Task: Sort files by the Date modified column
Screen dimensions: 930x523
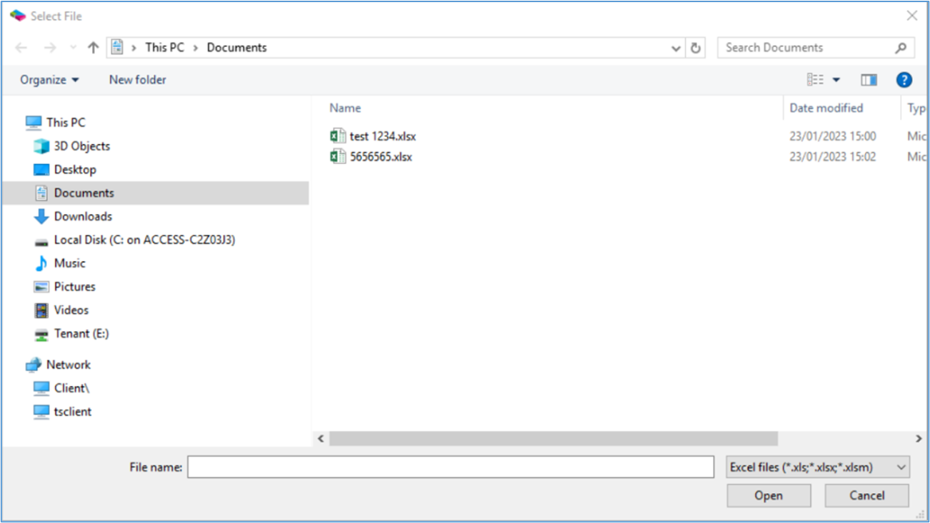Action: (x=826, y=108)
